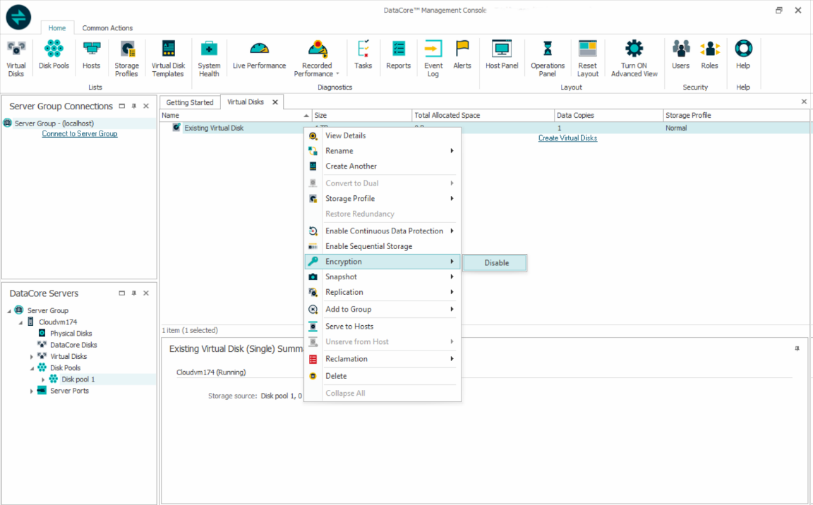Viewport: 813px width, 505px height.
Task: Open the Virtual Disk Templates list
Action: pos(168,56)
